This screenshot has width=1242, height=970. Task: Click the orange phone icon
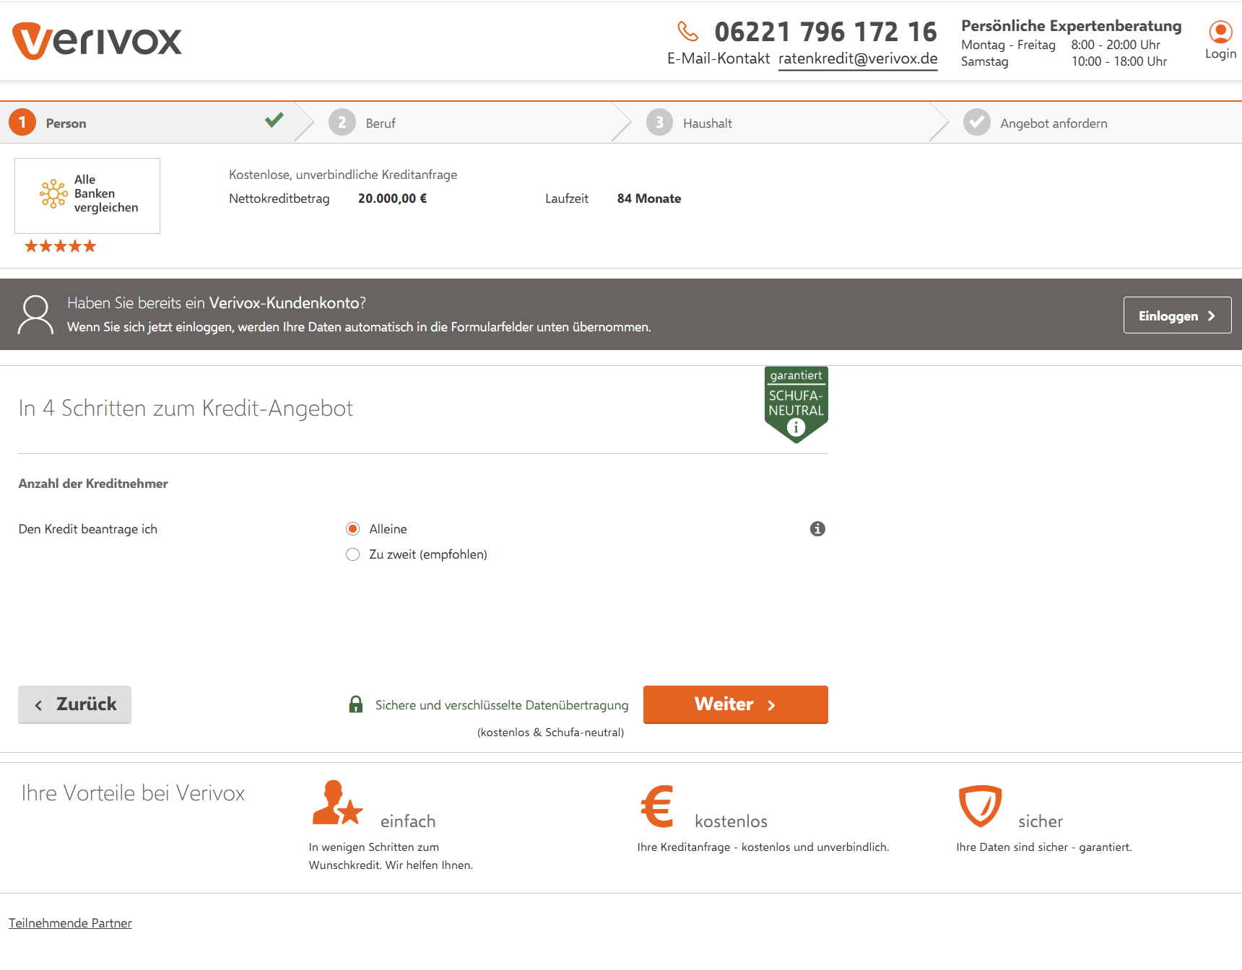(687, 32)
